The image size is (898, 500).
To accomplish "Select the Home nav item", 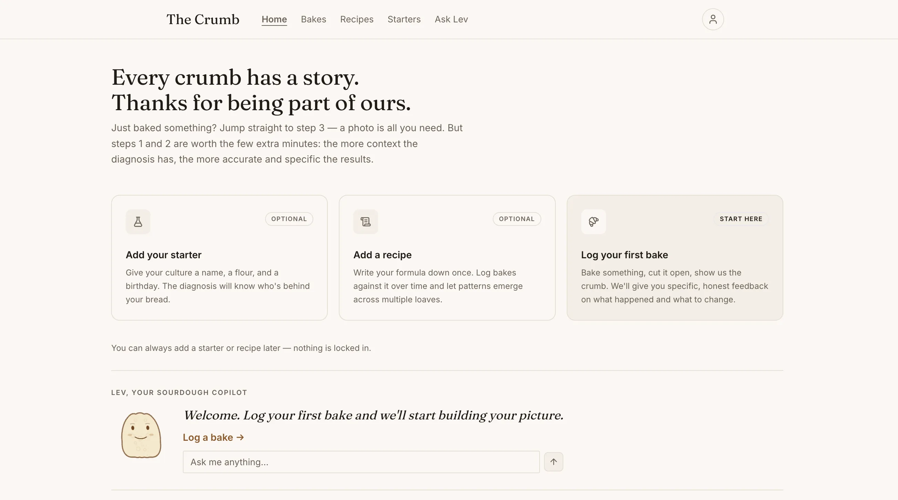I will coord(274,19).
